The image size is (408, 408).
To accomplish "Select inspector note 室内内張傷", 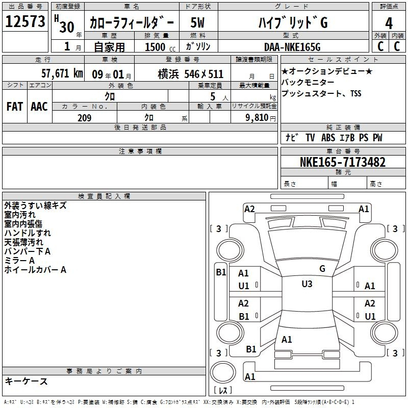I will click(x=23, y=224).
